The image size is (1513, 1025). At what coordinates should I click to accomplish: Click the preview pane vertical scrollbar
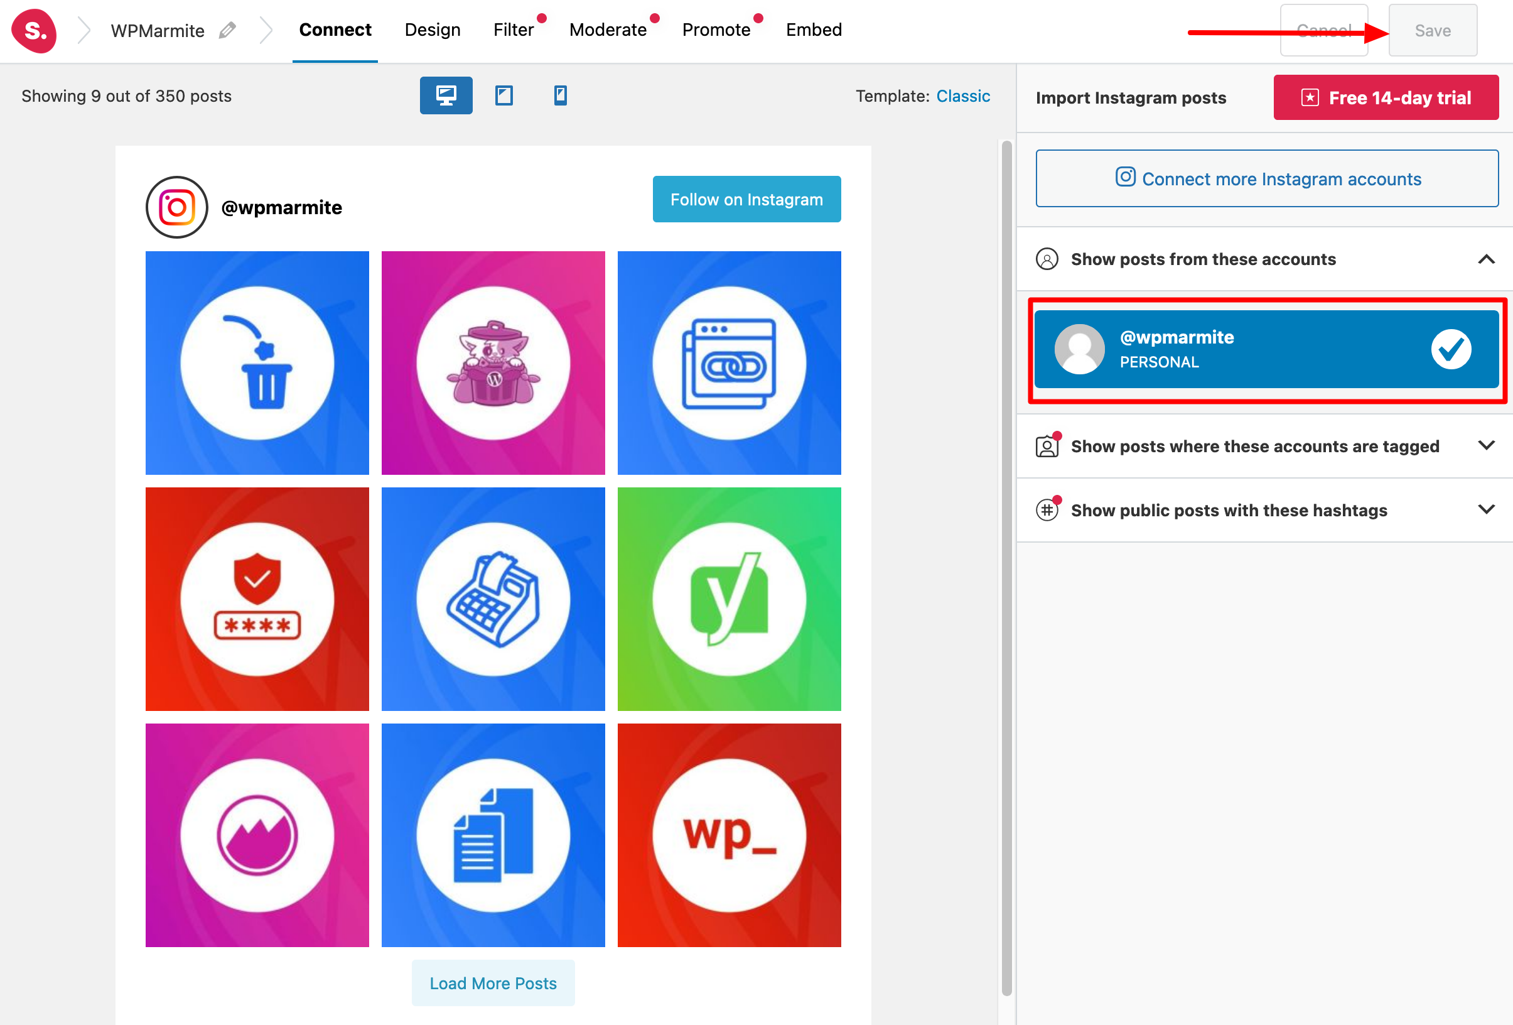click(x=1006, y=568)
